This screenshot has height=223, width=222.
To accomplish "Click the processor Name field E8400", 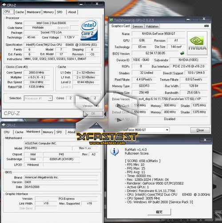I will (51, 23).
